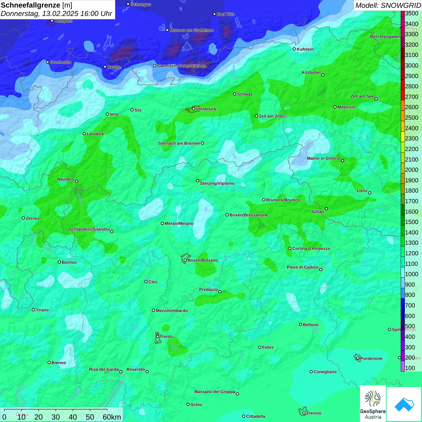Click the Trento city marker dot
Viewport: 422px width, 422px height.
tap(157, 336)
